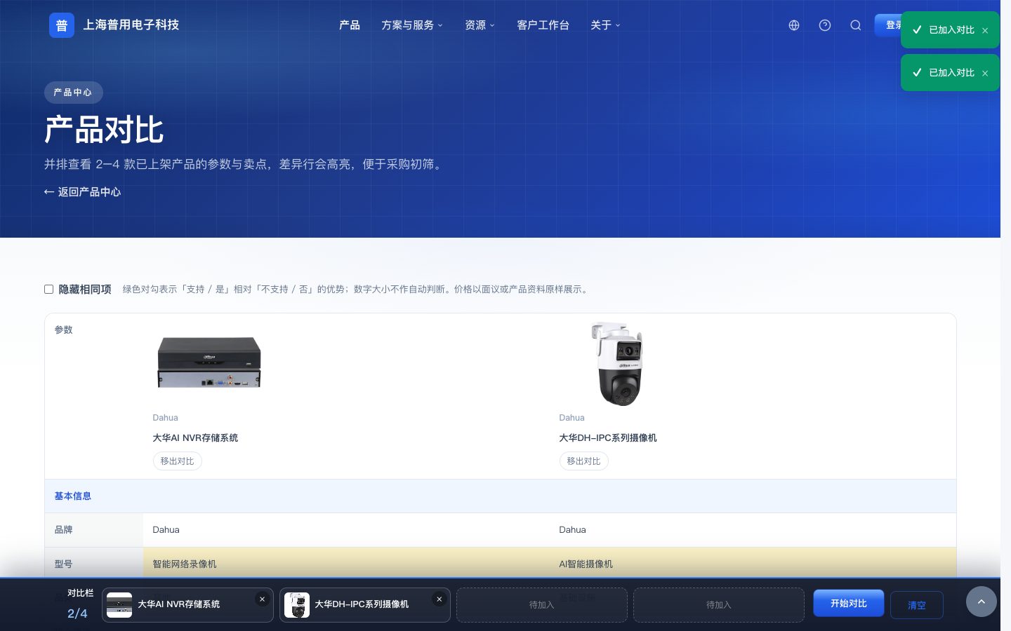Click the 普 company logo icon
This screenshot has height=631, width=1011.
coord(62,25)
